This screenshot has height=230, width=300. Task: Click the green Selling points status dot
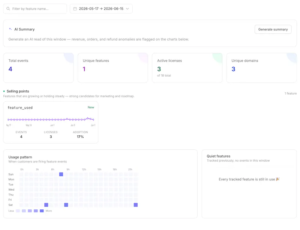pos(4,91)
